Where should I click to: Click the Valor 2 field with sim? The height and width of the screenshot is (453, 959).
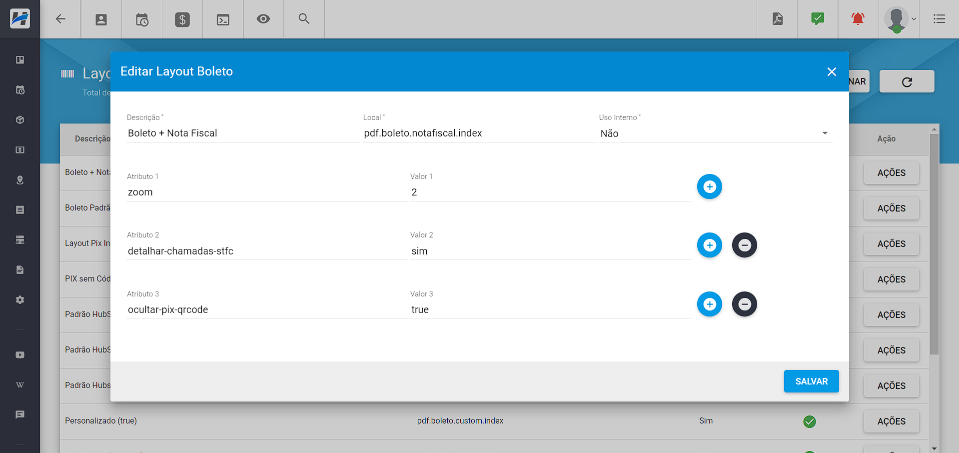click(x=550, y=251)
